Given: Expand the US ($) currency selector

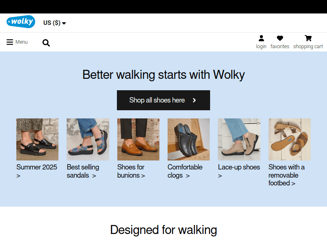Looking at the screenshot, I should coord(52,22).
